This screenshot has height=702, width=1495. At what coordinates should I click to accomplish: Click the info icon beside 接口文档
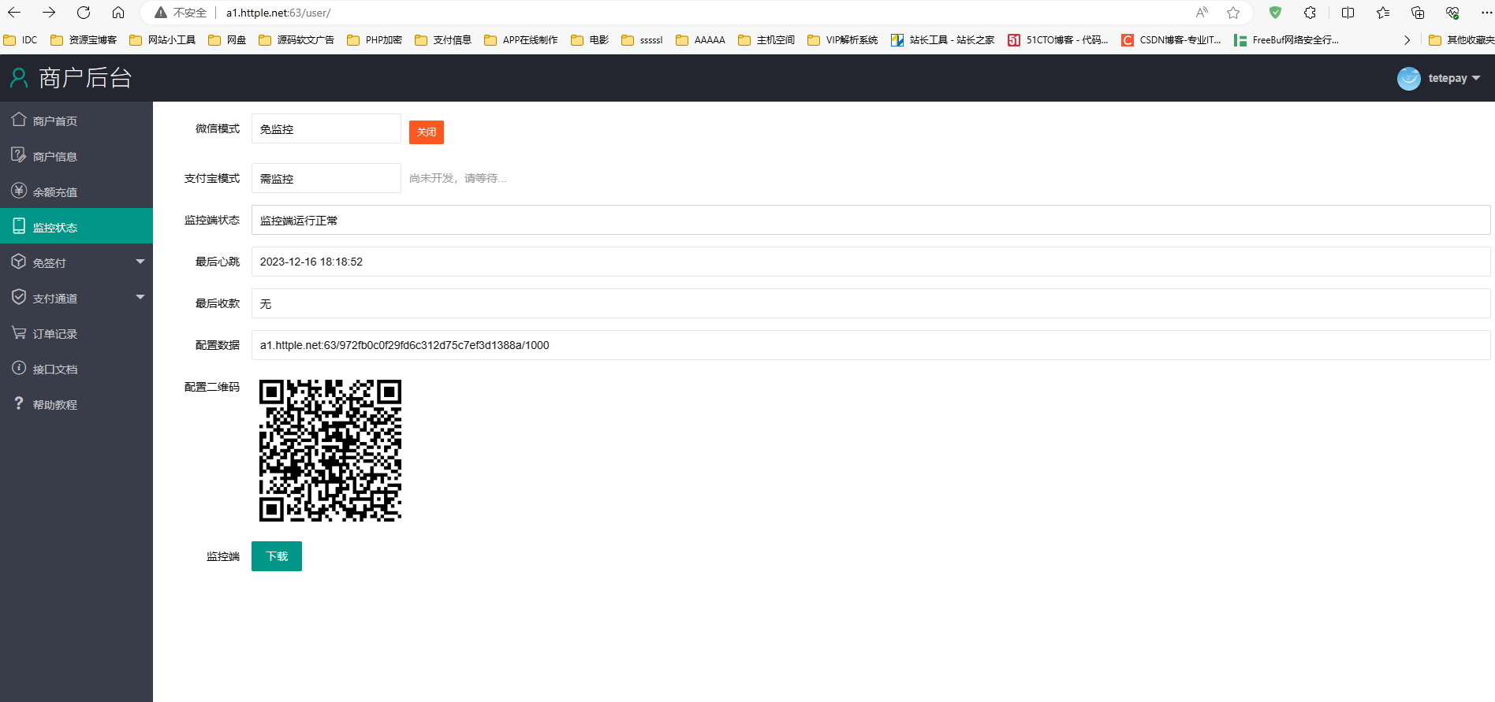19,368
